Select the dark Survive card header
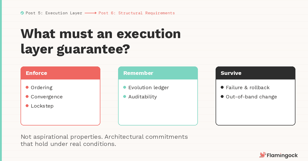The image size is (308, 161). [x=255, y=73]
